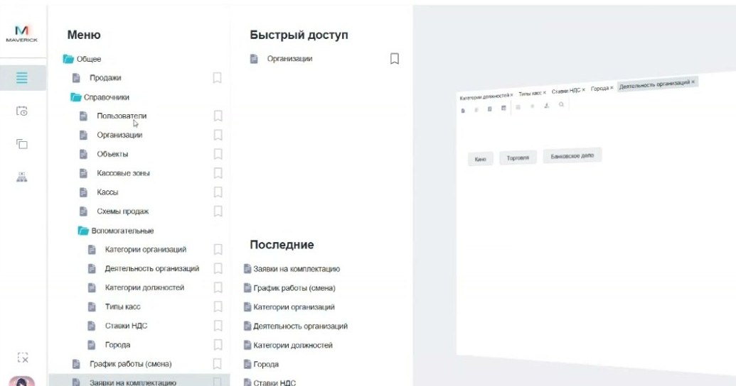
Task: Open Объекты from the menu tree
Action: pyautogui.click(x=112, y=154)
